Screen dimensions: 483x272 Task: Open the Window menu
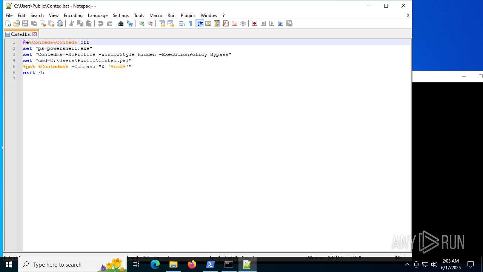tap(209, 15)
